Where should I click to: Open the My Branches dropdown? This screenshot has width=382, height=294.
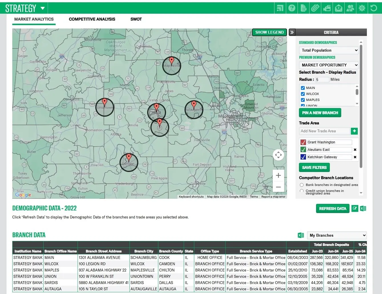pyautogui.click(x=337, y=235)
